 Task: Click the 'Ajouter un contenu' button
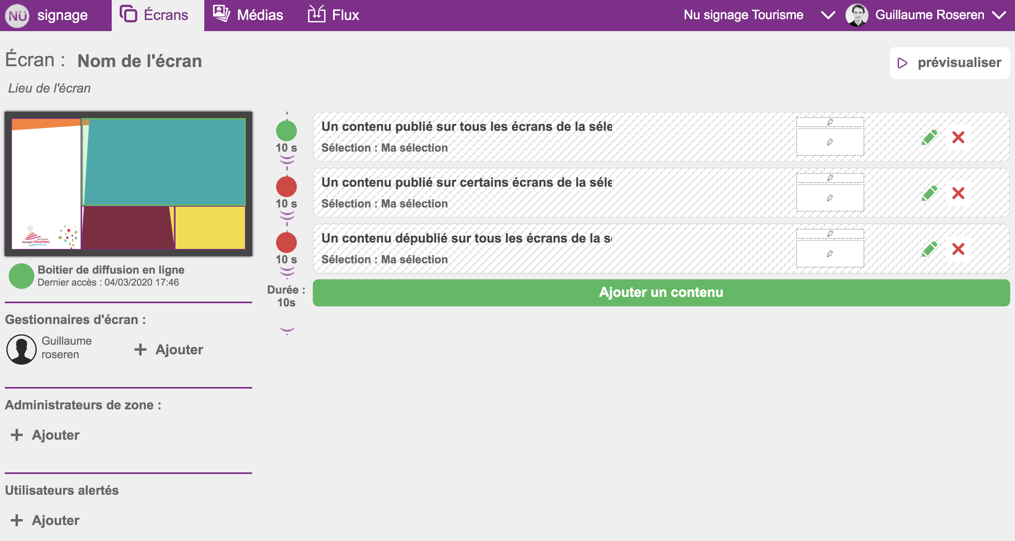[661, 292]
